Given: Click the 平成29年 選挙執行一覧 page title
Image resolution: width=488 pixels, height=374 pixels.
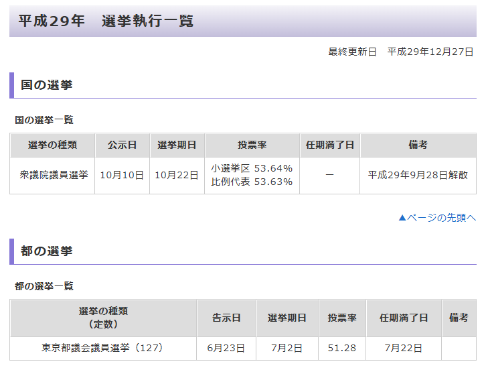Looking at the screenshot, I should tap(106, 21).
